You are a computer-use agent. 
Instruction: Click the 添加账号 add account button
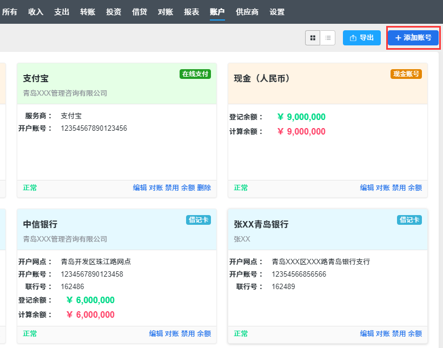coord(413,38)
